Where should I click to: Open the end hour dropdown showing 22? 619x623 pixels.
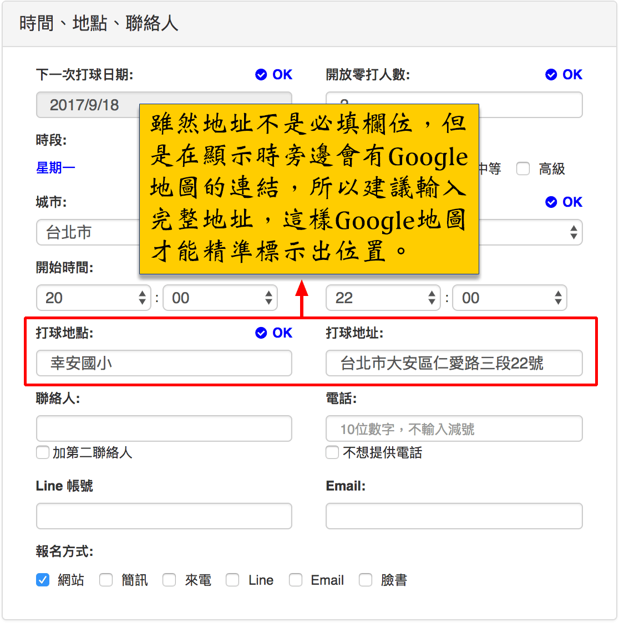click(383, 298)
